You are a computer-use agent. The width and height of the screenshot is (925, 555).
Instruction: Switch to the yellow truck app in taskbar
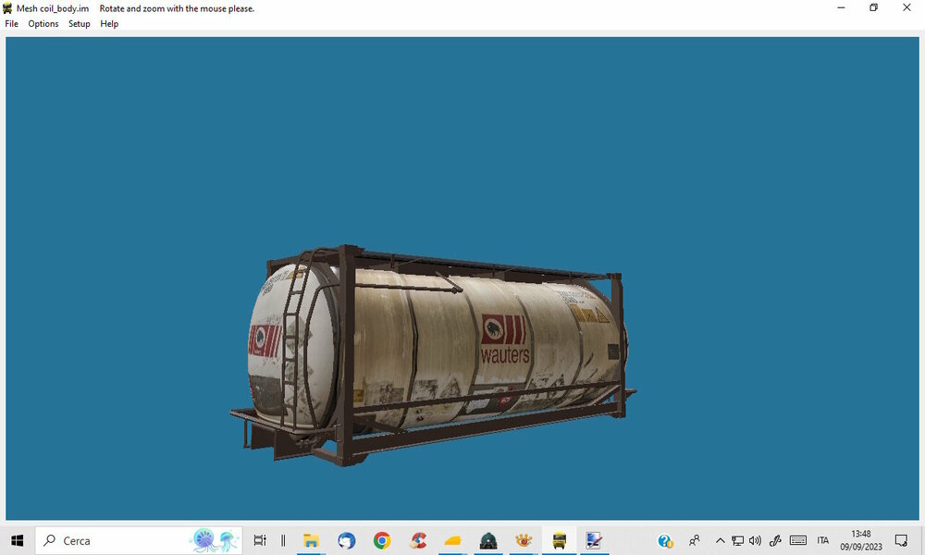tap(560, 540)
